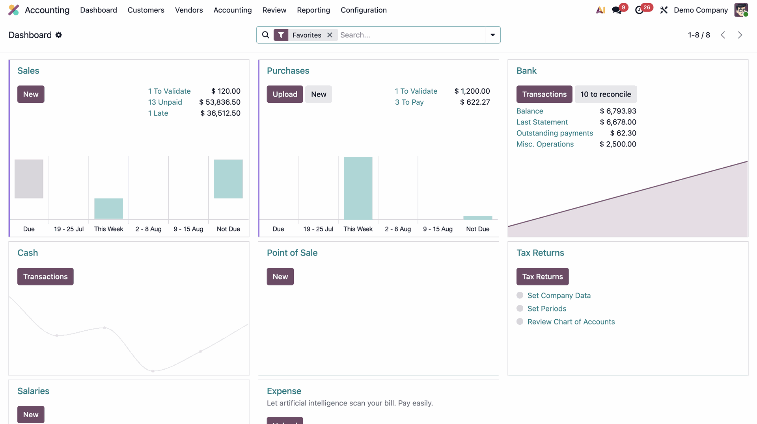Screen dimensions: 757x424
Task: Click the Salaries card title
Action: pos(33,391)
